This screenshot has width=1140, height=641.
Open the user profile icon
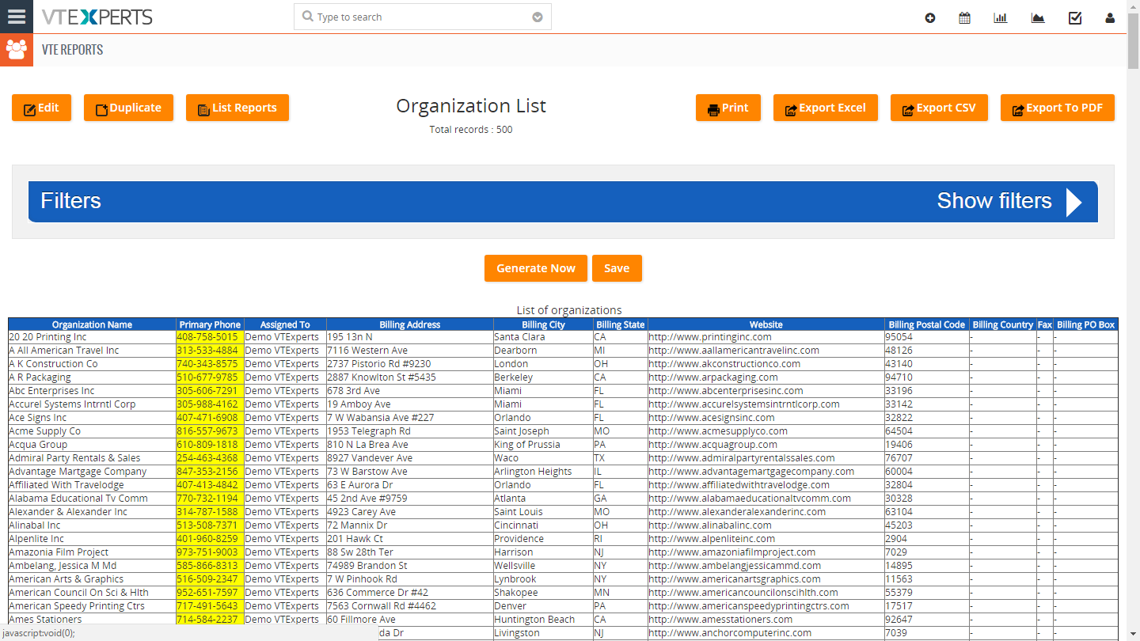click(x=1110, y=17)
